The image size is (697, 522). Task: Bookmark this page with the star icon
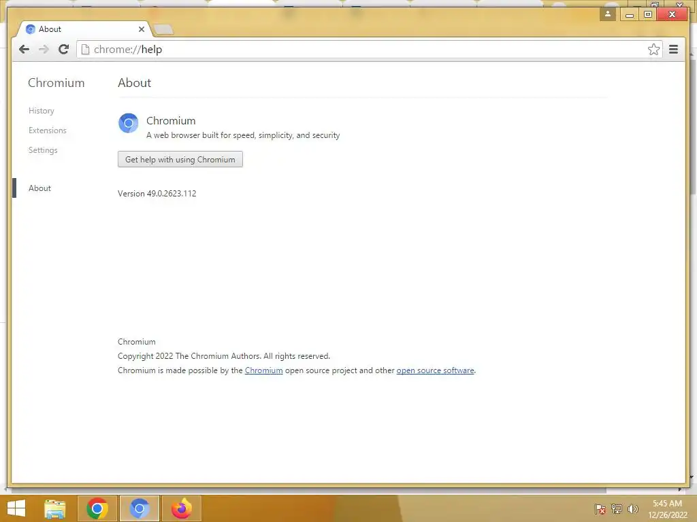click(x=653, y=49)
